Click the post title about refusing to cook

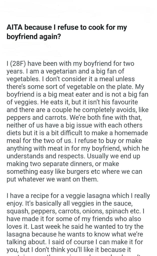click(x=66, y=31)
